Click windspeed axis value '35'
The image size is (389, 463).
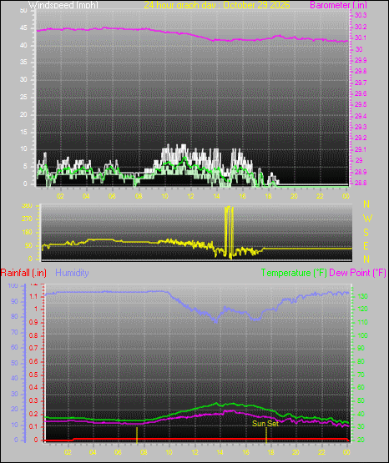coord(23,63)
